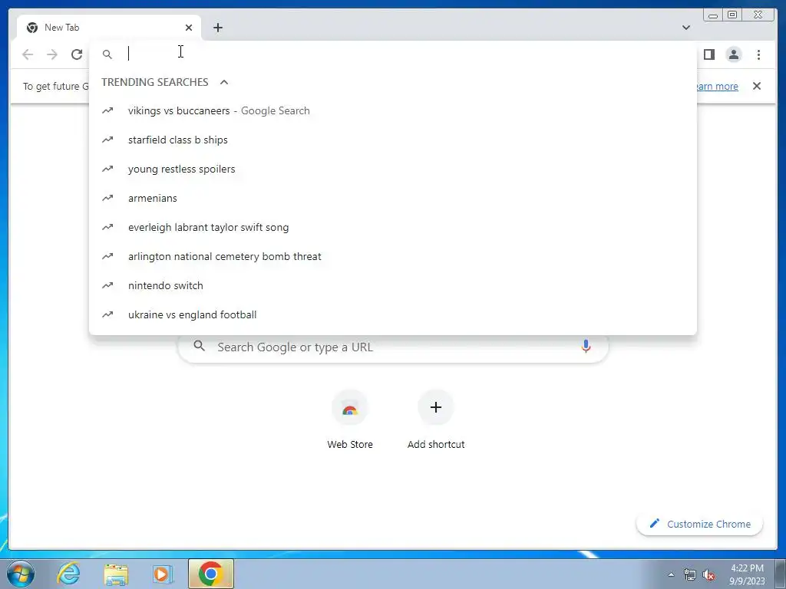The width and height of the screenshot is (786, 589).
Task: Show hidden system tray icons
Action: pos(671,574)
